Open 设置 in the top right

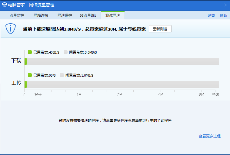(211, 16)
